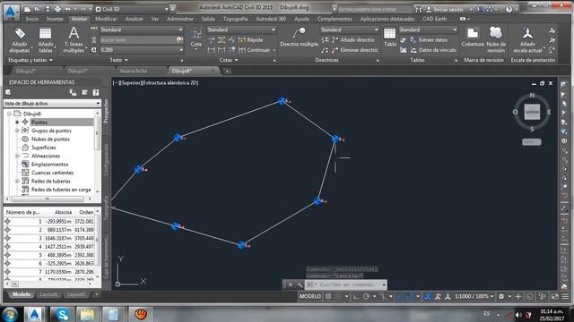
Task: Expand the Texto panel title
Action: point(118,60)
